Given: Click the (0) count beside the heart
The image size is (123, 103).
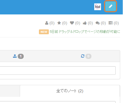Looking at the screenshot, I should 78,23.
